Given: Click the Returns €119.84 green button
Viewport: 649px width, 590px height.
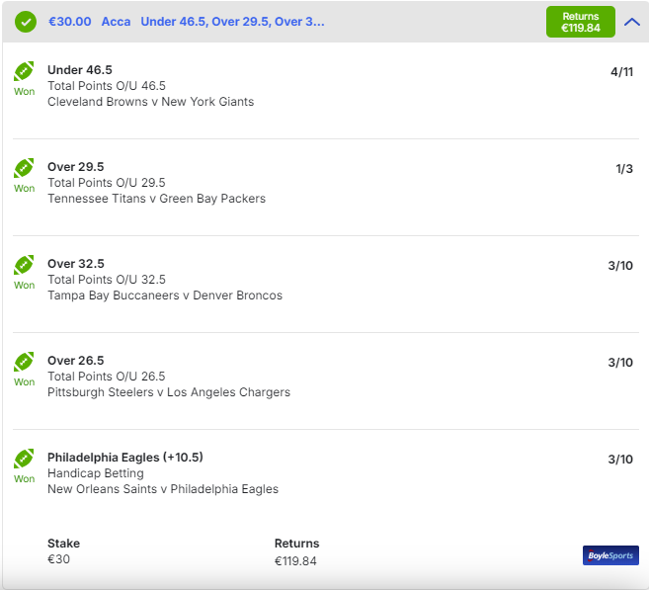Looking at the screenshot, I should point(580,22).
